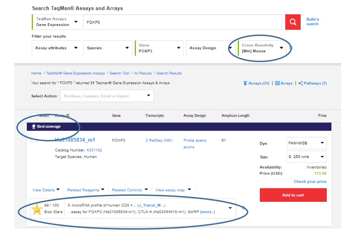The image size is (360, 237).
Task: Click the info icon beside Cross Reactivity
Action: point(291,48)
